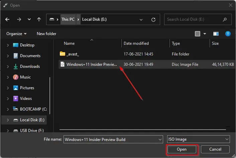Expand the Videos tree node
This screenshot has height=158, width=236.
click(8, 99)
